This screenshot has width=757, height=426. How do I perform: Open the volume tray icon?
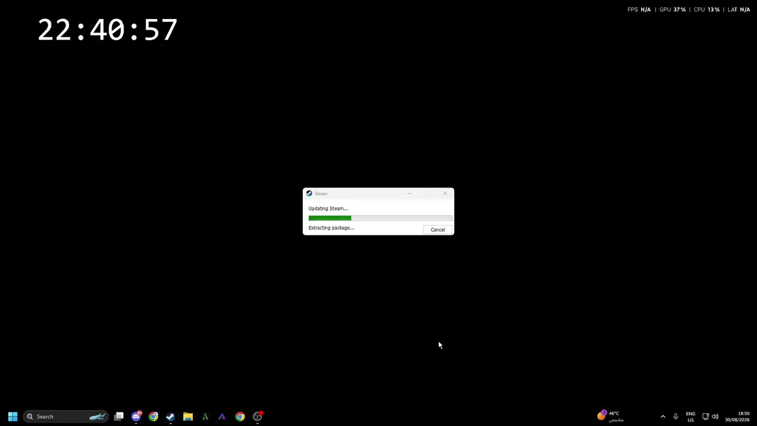(716, 417)
